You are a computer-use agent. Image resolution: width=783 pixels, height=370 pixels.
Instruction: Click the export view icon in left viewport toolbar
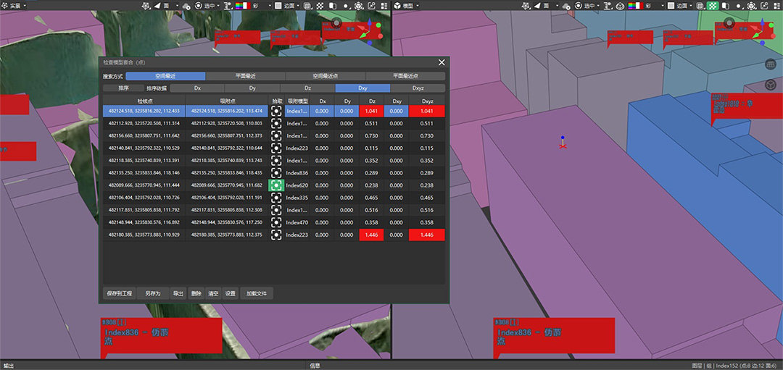(x=371, y=6)
